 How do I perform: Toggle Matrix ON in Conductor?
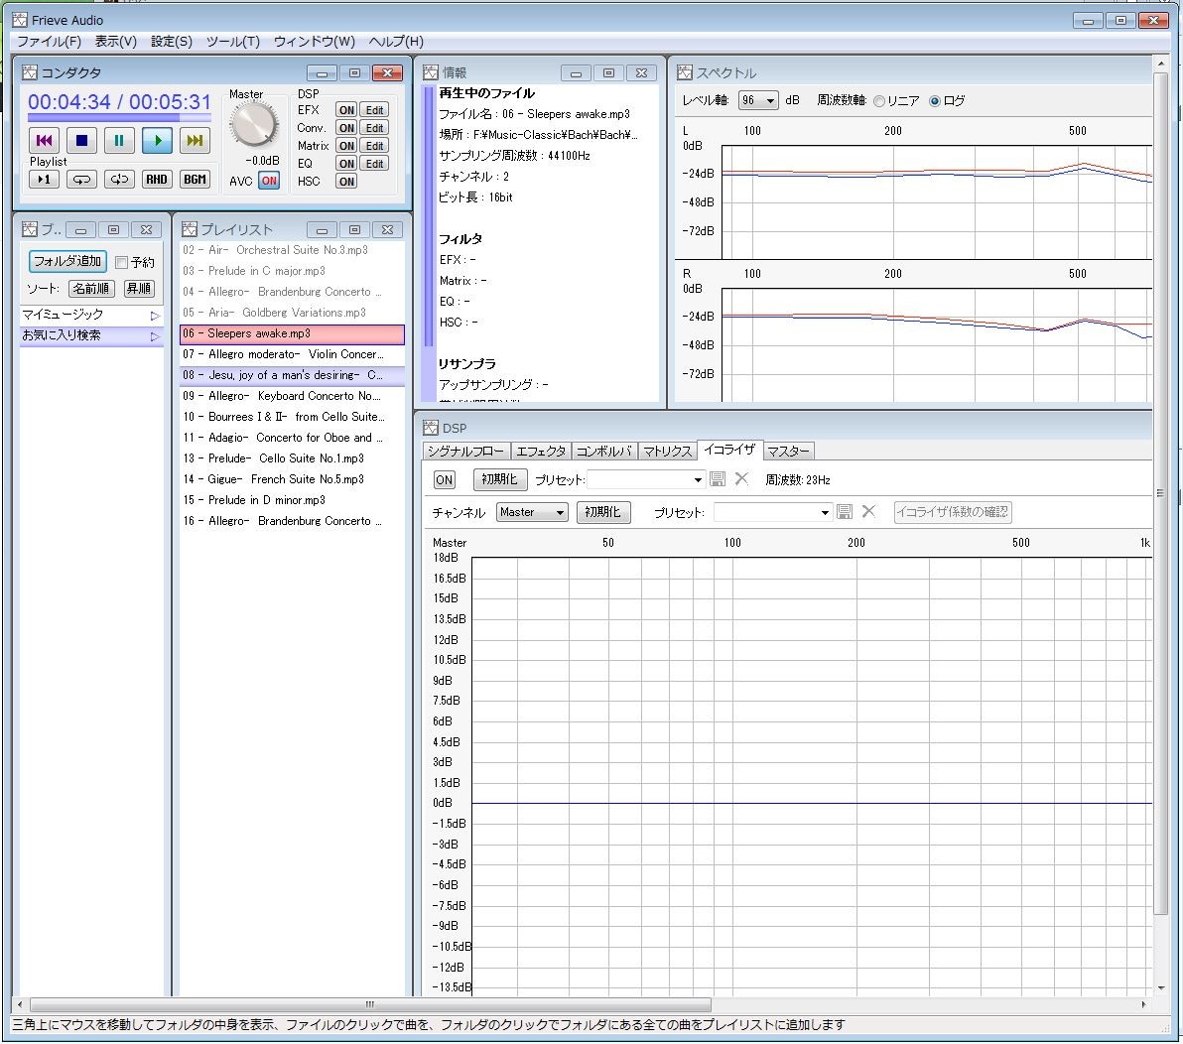click(346, 146)
